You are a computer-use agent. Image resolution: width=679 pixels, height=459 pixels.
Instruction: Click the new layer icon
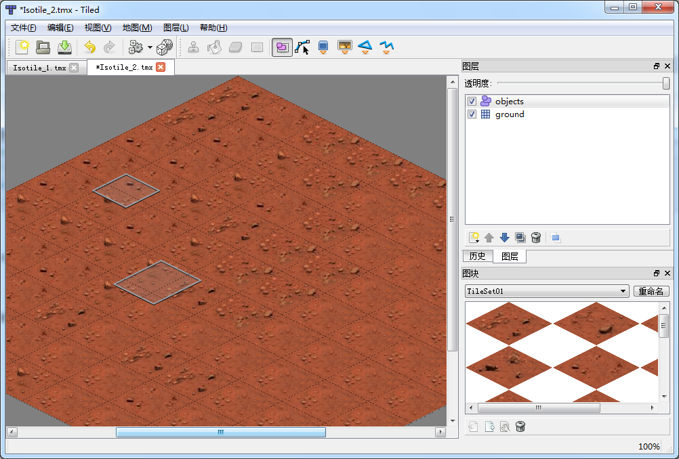[474, 238]
